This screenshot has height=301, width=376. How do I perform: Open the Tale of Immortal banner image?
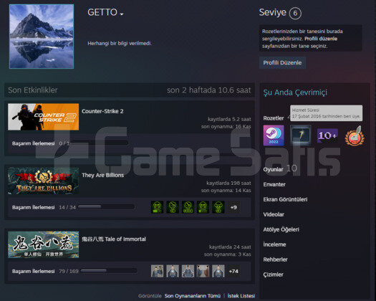coord(44,244)
